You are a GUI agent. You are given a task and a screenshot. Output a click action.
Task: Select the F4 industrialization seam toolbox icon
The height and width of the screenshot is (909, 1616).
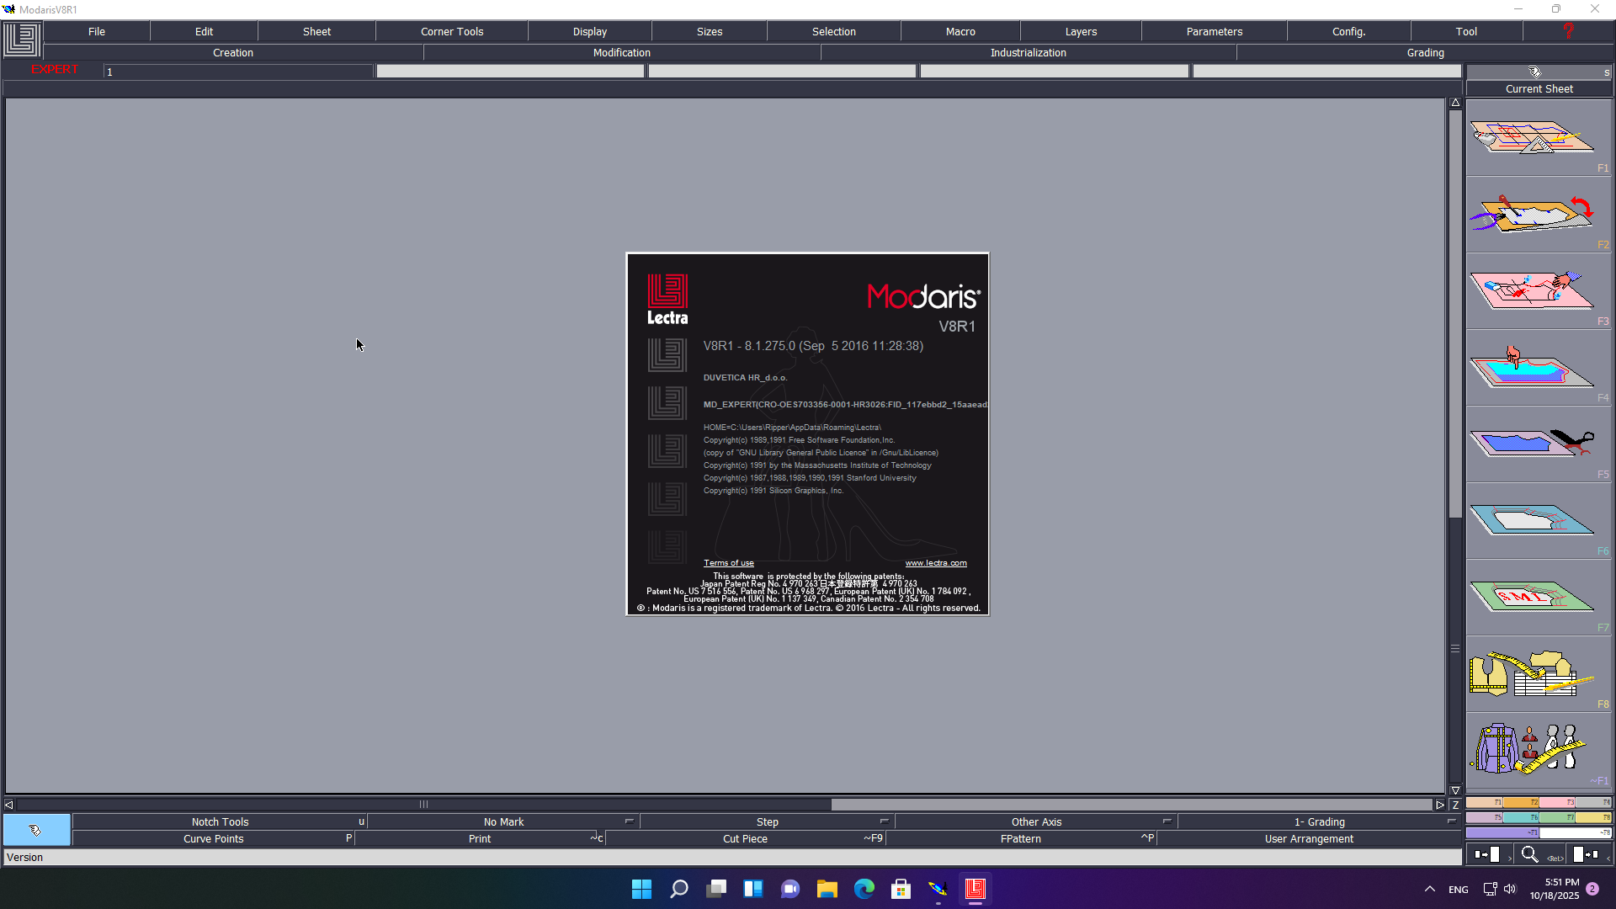1532,368
